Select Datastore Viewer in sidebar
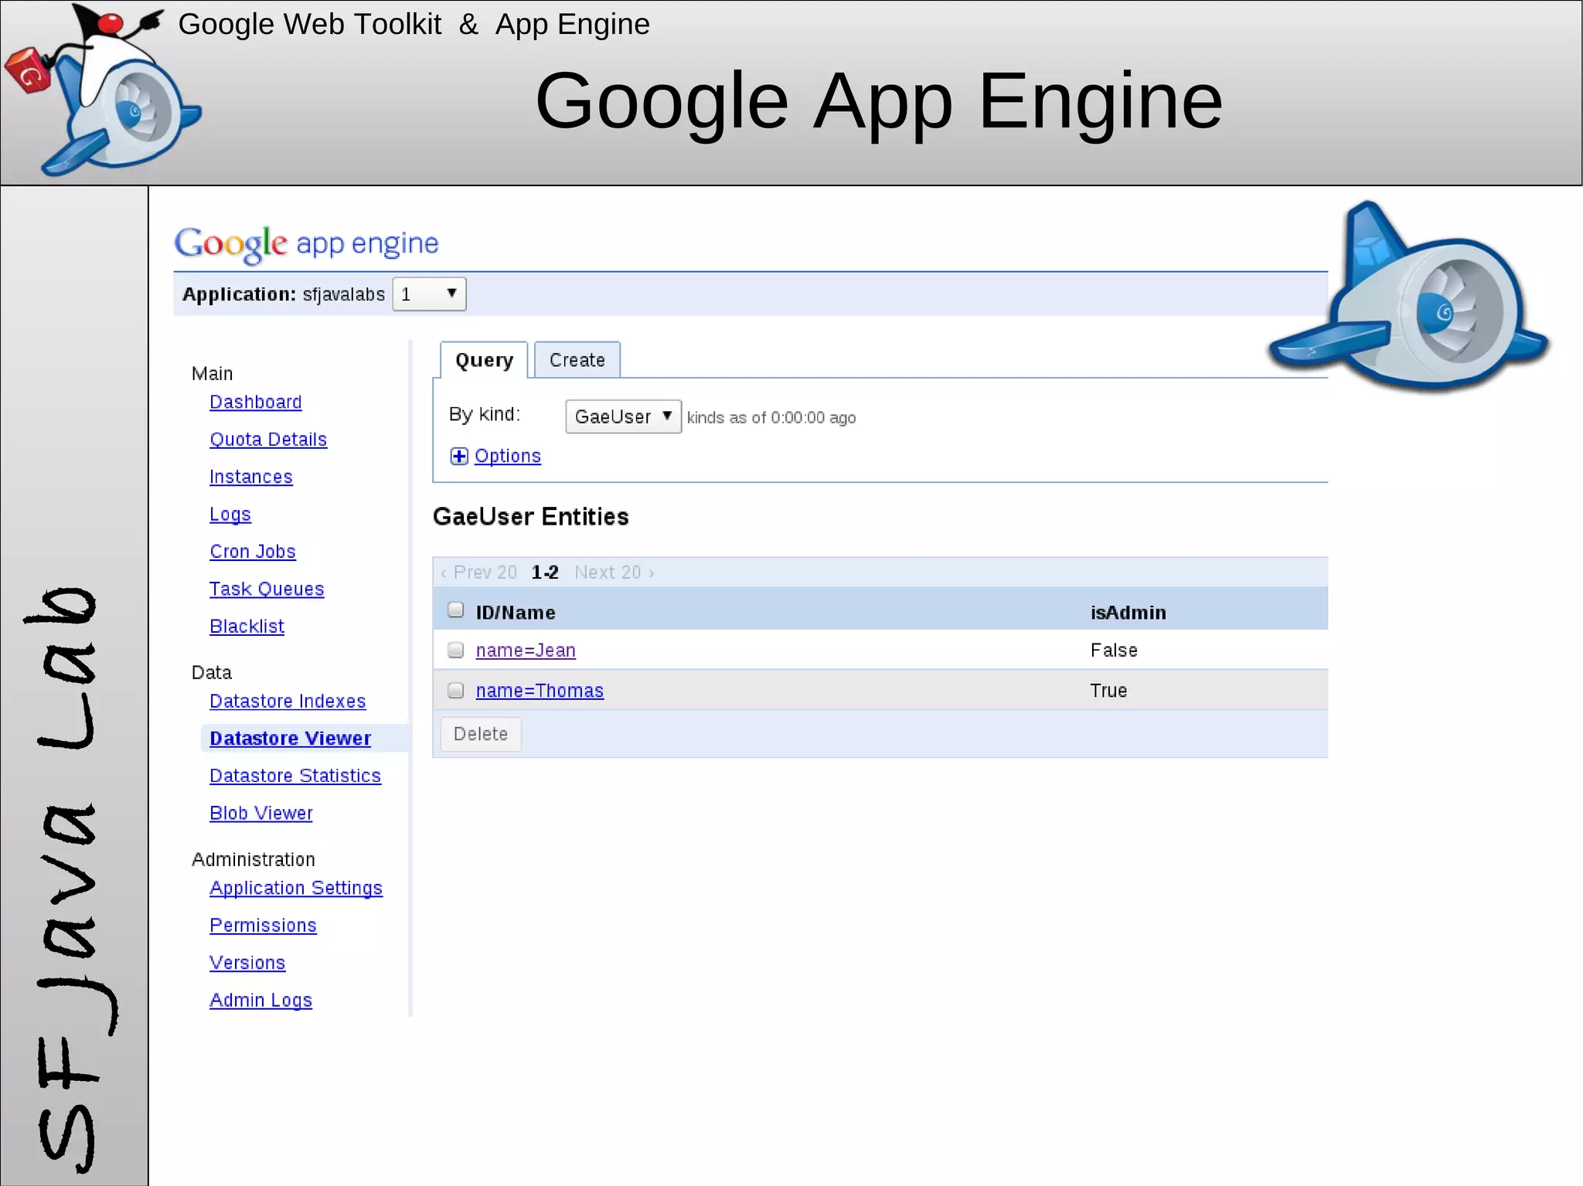The width and height of the screenshot is (1583, 1186). point(290,738)
